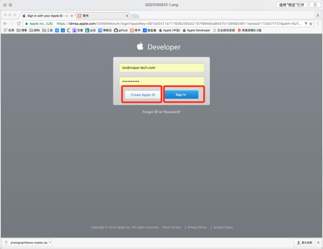The image size is (323, 249).
Task: Expand the photographDemo-master.zip download options arrow
Action: click(x=50, y=243)
